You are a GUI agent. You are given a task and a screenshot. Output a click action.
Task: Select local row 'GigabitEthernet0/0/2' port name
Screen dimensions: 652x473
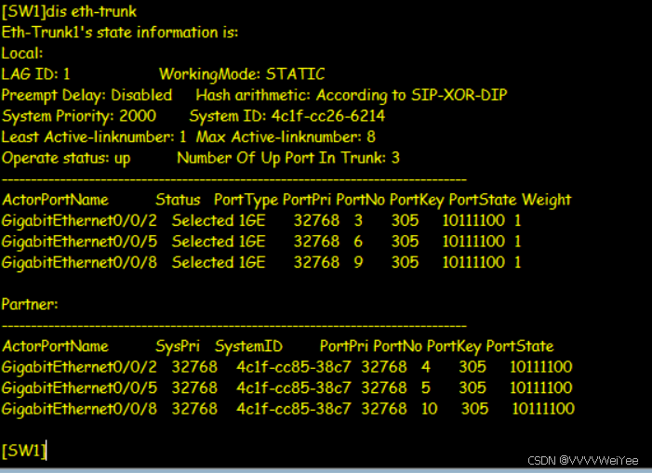(x=79, y=221)
